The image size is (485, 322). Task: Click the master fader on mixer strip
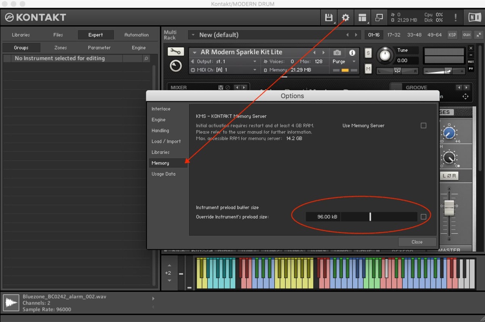click(449, 208)
